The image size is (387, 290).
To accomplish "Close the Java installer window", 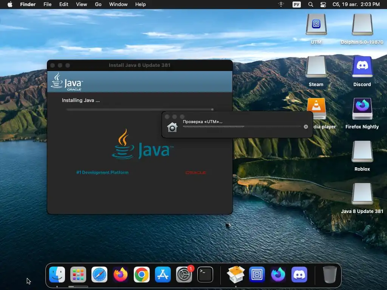I will [53, 65].
